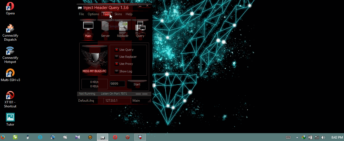The width and height of the screenshot is (344, 141).
Task: Click the screen recorder taskbar icon
Action: [140, 137]
